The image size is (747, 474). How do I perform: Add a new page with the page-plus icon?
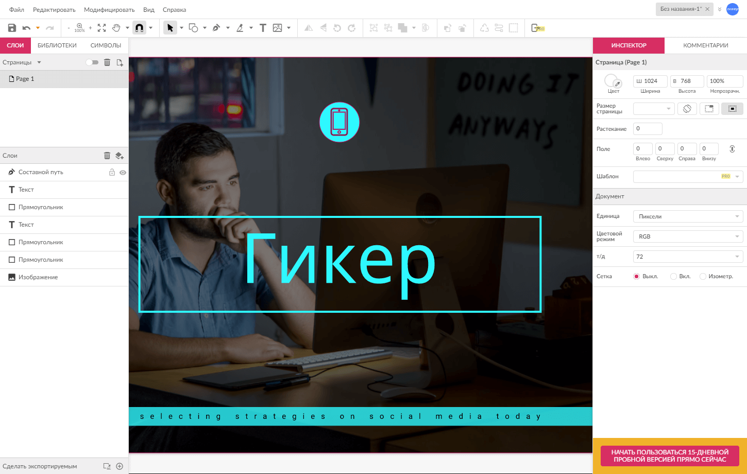tap(120, 62)
